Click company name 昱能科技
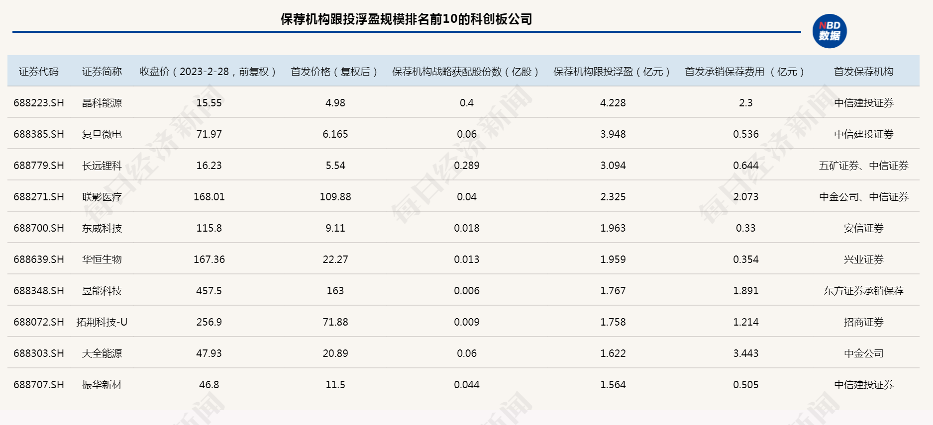933x425 pixels. tap(102, 291)
